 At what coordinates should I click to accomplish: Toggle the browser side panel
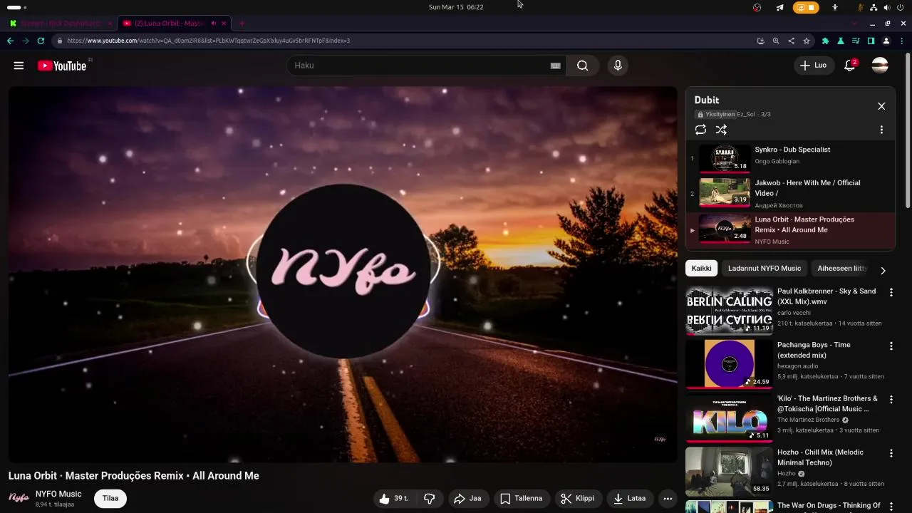click(x=871, y=41)
